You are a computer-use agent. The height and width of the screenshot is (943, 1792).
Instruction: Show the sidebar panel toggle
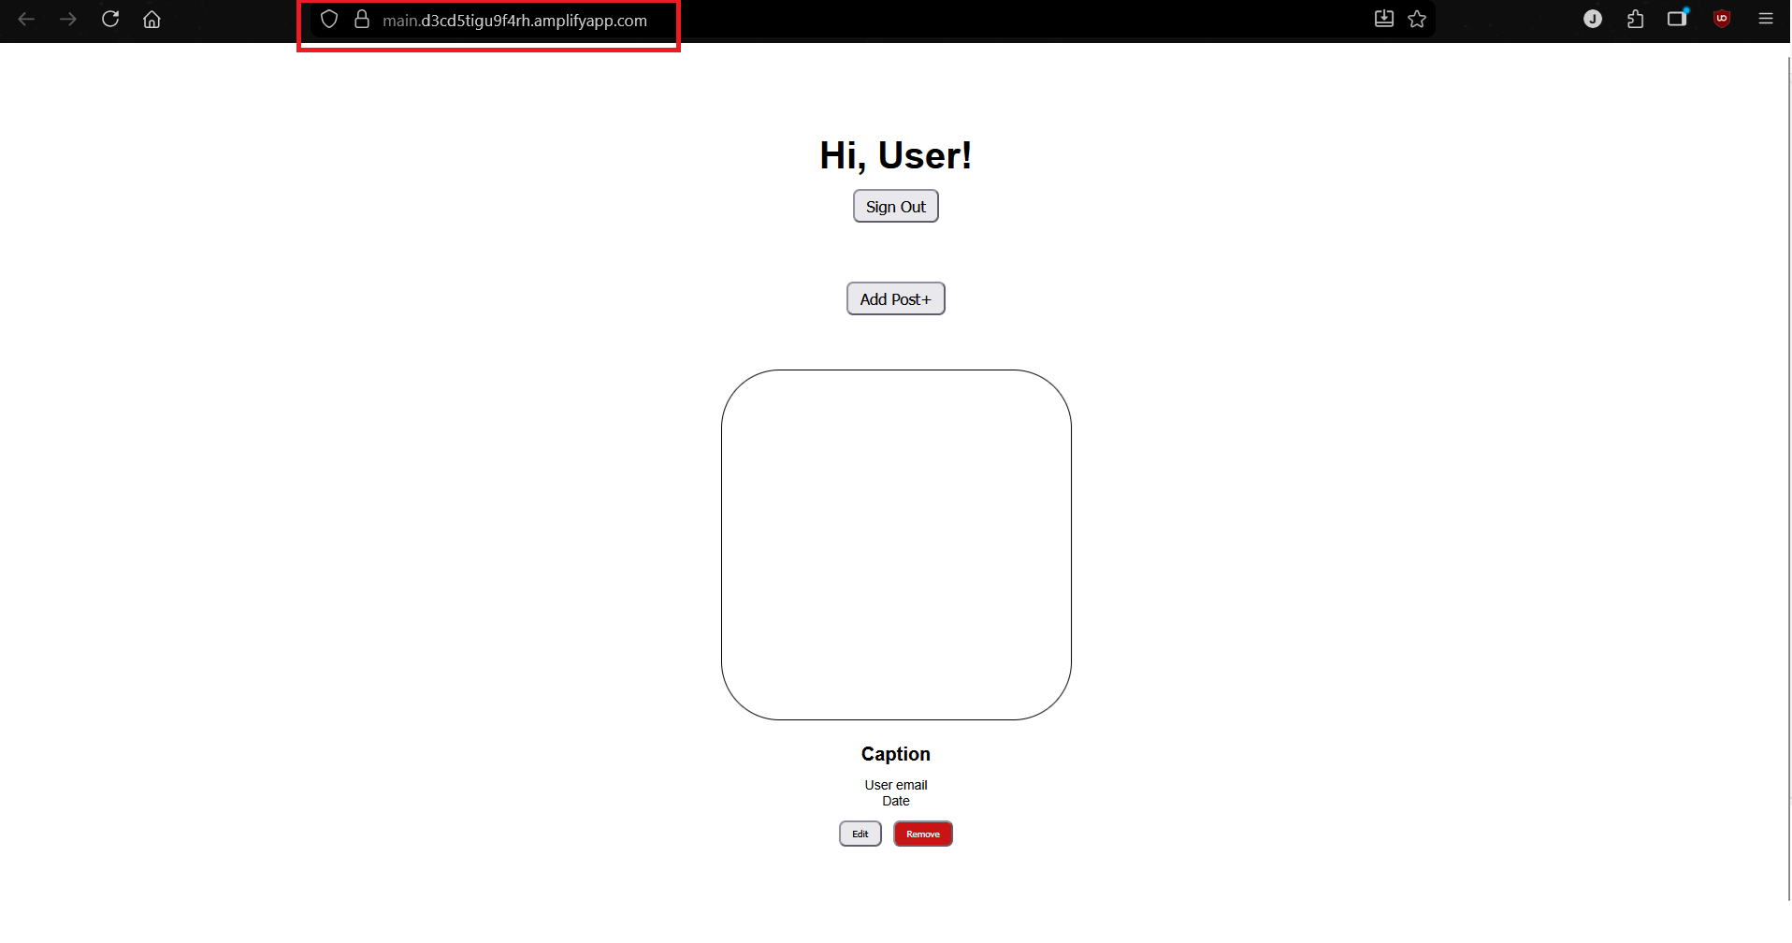point(1677,18)
